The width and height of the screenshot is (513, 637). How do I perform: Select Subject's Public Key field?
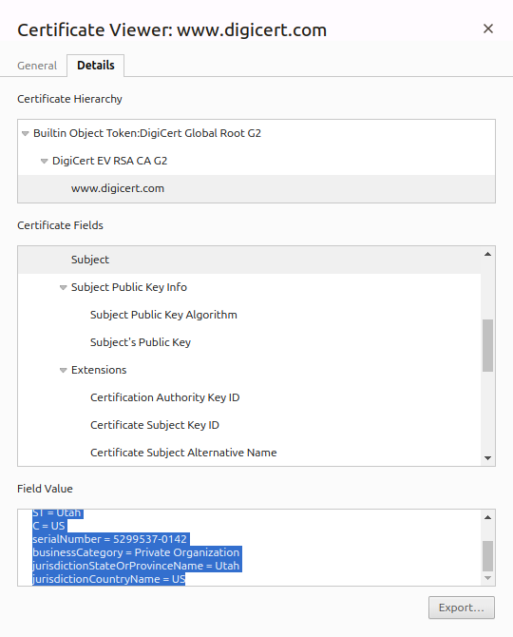141,342
